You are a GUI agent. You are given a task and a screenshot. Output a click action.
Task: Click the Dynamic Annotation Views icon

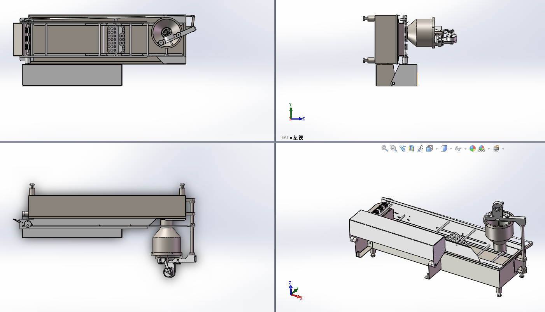click(x=420, y=148)
